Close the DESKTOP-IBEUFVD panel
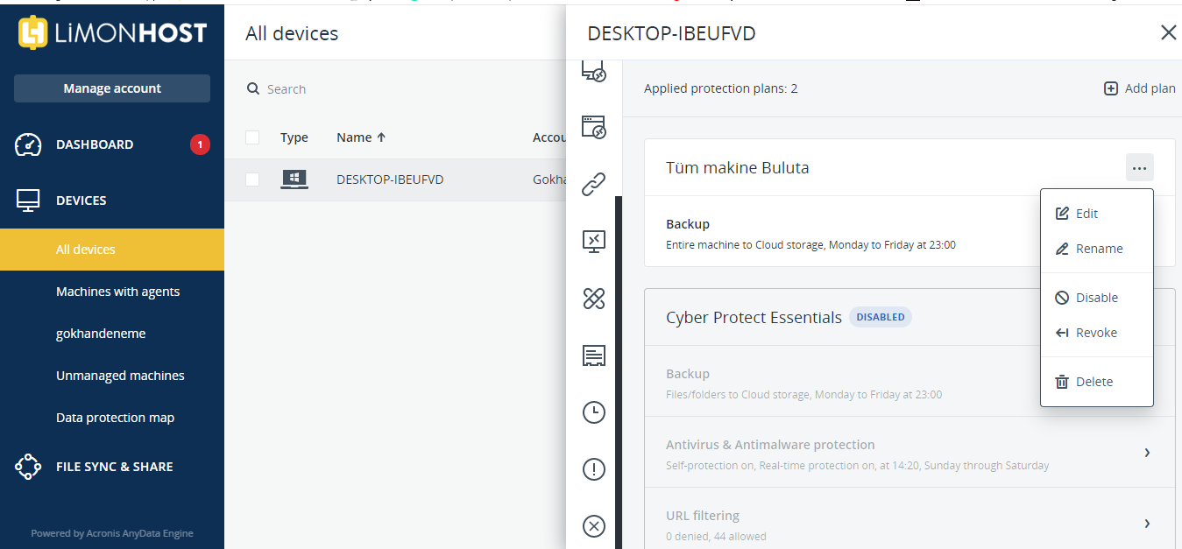 point(1168,33)
